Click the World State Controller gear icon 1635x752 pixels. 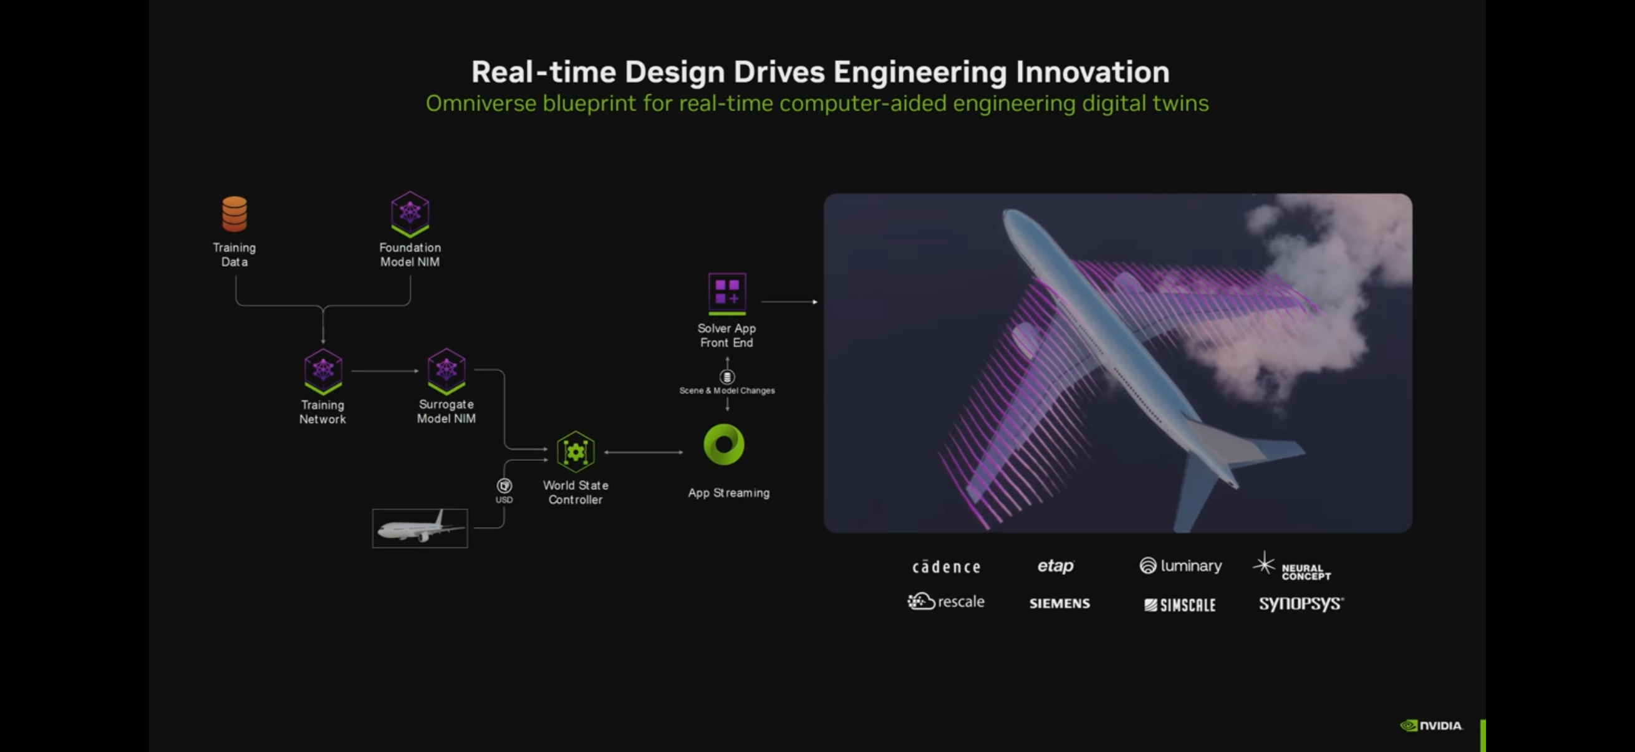click(575, 452)
